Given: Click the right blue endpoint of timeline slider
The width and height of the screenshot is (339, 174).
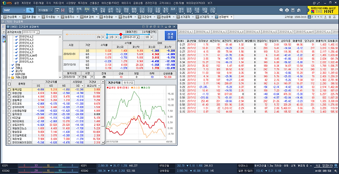Looking at the screenshot, I should 149,34.
